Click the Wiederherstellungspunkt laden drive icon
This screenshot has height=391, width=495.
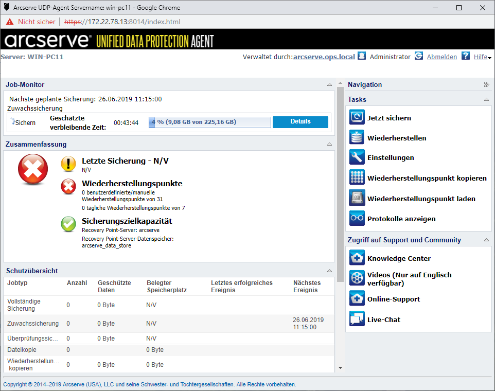(357, 199)
